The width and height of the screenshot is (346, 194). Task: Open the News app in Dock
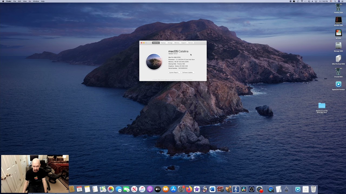pyautogui.click(x=134, y=189)
